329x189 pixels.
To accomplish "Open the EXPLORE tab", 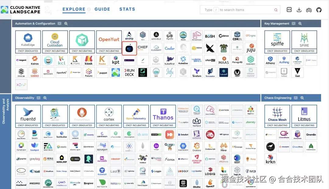I will click(x=74, y=9).
